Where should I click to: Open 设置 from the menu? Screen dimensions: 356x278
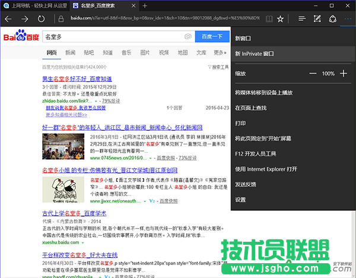293,200
